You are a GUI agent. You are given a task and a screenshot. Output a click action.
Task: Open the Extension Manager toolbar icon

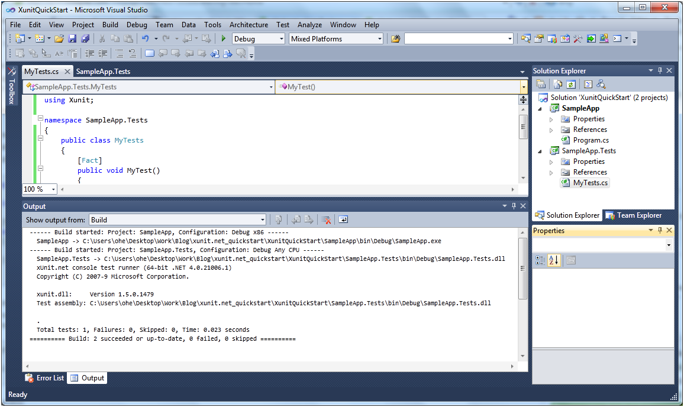point(604,39)
